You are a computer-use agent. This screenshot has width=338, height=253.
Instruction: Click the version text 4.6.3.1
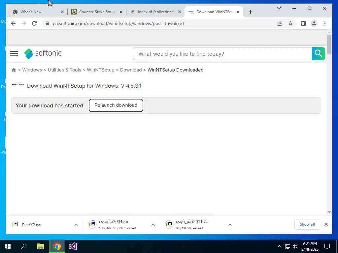(x=134, y=86)
